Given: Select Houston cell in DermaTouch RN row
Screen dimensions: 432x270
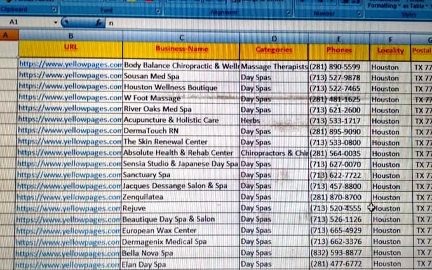Looking at the screenshot, I should click(391, 132).
